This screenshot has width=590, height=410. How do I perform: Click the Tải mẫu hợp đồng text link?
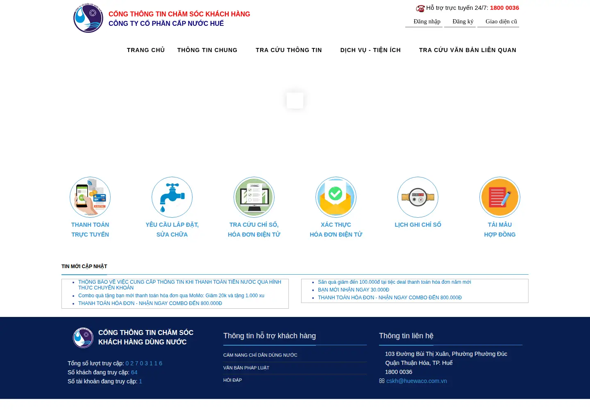click(x=500, y=230)
